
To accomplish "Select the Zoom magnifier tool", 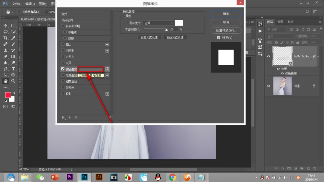I will click(x=13, y=81).
